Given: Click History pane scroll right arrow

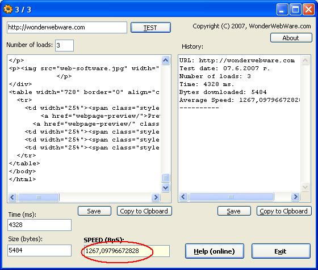Looking at the screenshot, I should pyautogui.click(x=295, y=196).
